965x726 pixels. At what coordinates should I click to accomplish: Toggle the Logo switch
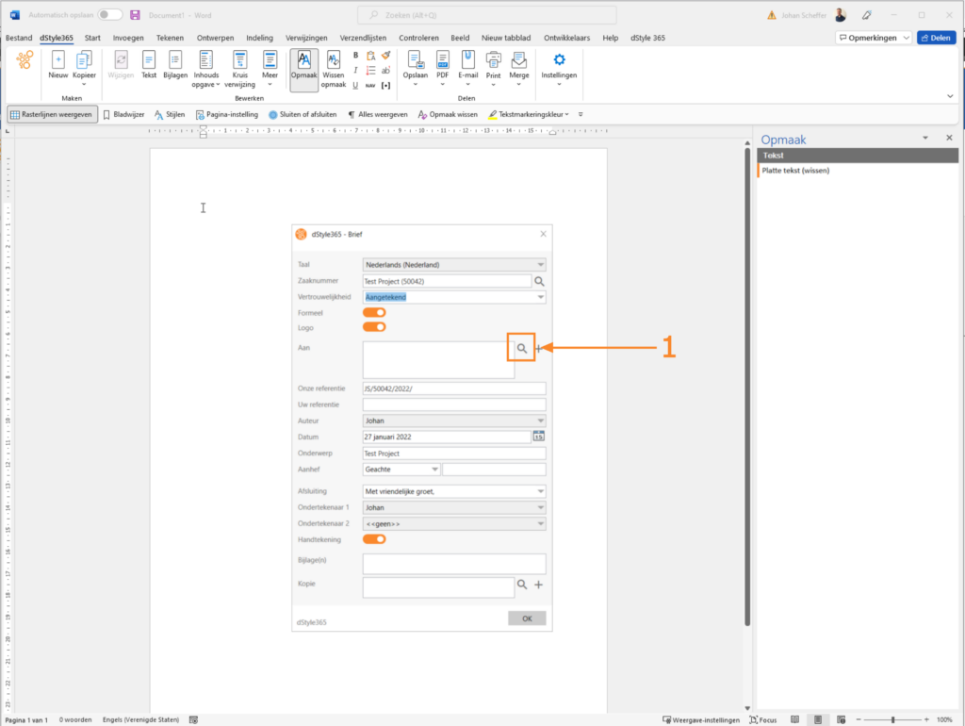point(374,327)
